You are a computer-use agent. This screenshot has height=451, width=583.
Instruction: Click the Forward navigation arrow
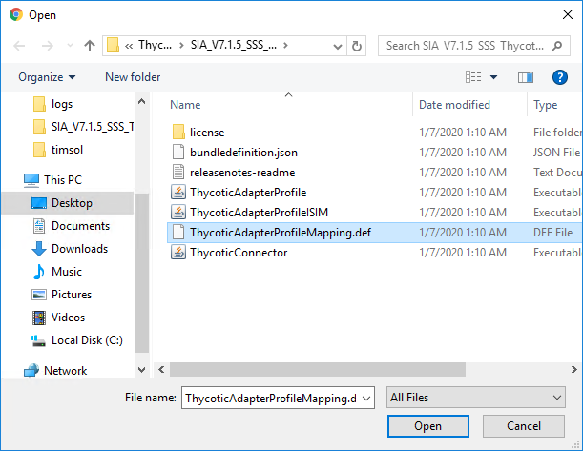(x=47, y=46)
